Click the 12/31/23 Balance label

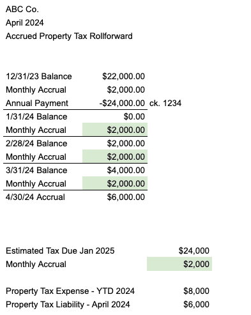tap(39, 76)
